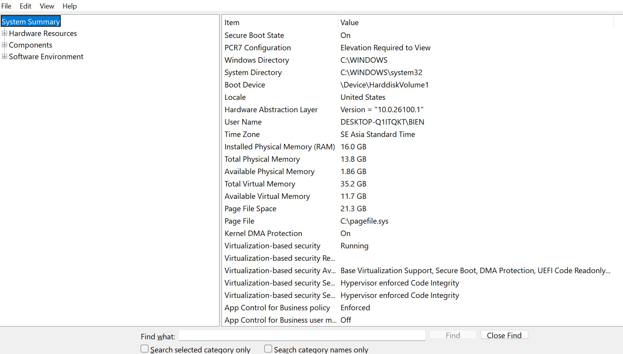The image size is (623, 354).
Task: Click the Value column header
Action: pos(349,22)
